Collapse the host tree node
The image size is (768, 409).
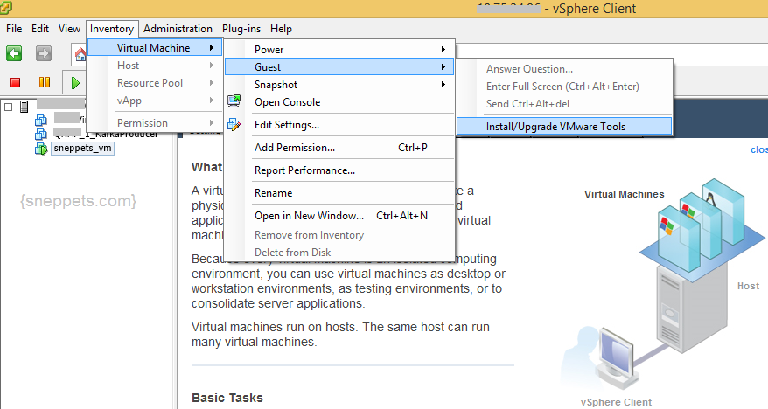pyautogui.click(x=9, y=106)
